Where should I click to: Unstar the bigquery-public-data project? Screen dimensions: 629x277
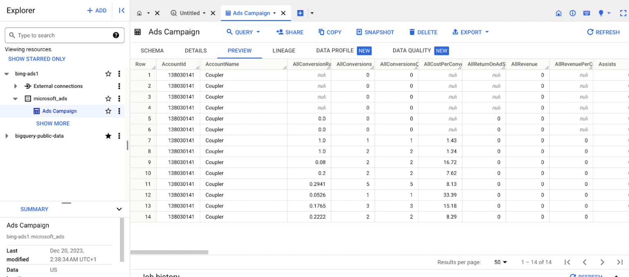(x=108, y=135)
